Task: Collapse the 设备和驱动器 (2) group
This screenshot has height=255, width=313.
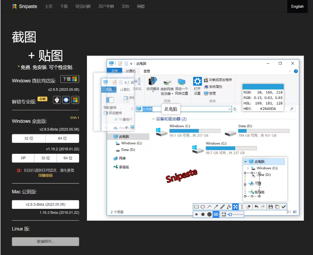Action: tap(153, 119)
